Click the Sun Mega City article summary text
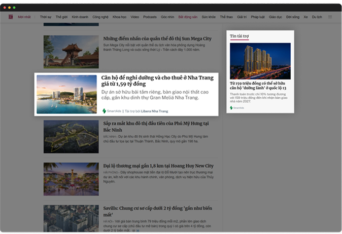This screenshot has width=342, height=234. pos(154,48)
